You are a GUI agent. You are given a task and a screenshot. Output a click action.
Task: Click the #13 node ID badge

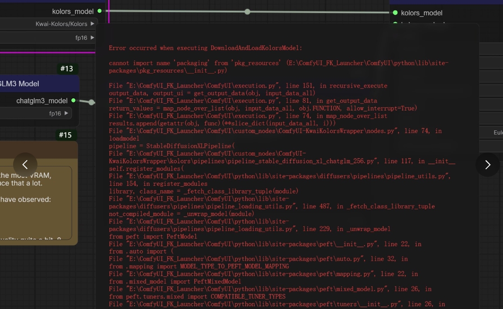pos(66,69)
